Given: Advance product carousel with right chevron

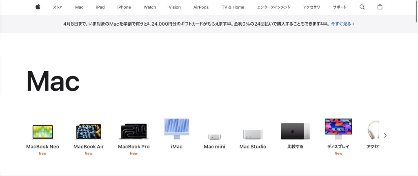Looking at the screenshot, I should (385, 135).
